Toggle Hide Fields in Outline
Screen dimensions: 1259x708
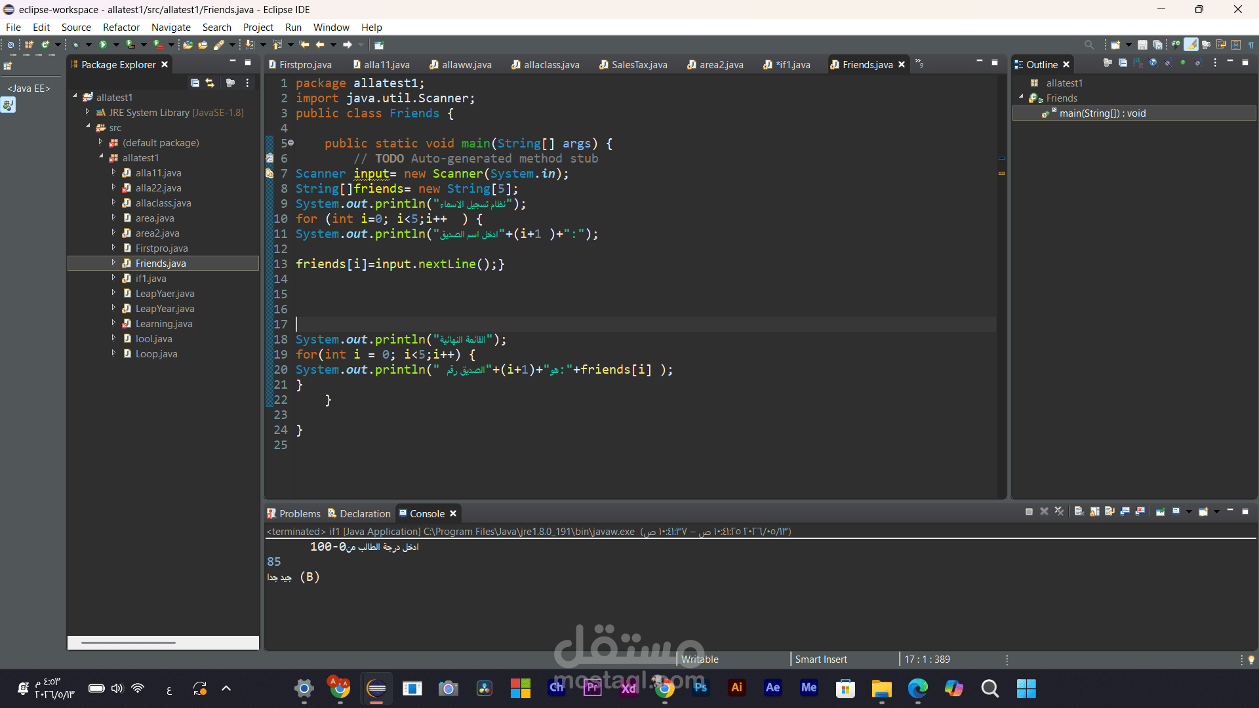1153,63
